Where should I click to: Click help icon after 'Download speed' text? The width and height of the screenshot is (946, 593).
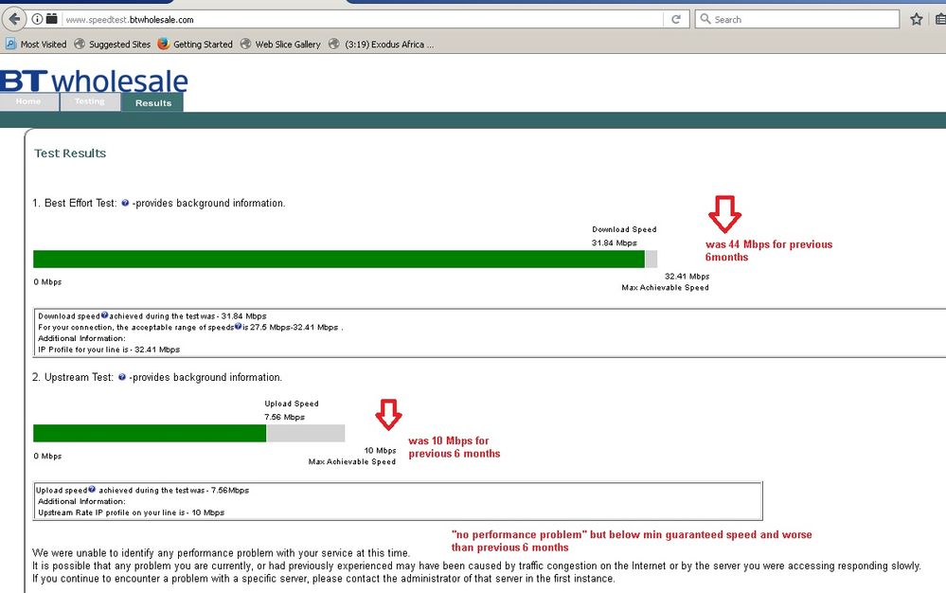[104, 314]
